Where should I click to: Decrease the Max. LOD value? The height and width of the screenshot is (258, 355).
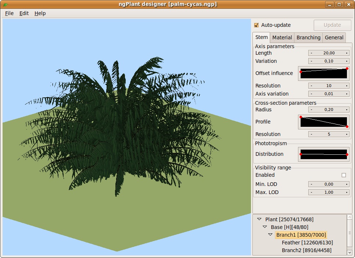311,192
